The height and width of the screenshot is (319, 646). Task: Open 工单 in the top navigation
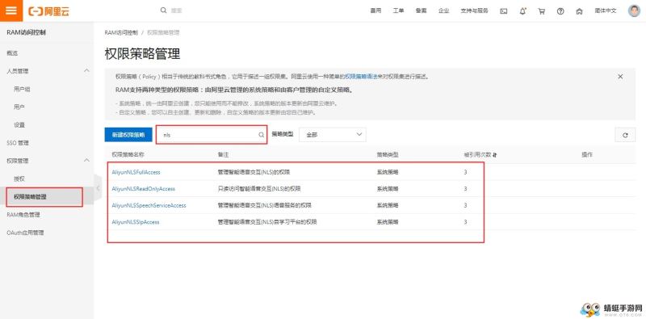[x=398, y=10]
